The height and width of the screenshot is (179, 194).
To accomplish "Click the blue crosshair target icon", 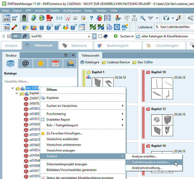I will [x=117, y=27].
